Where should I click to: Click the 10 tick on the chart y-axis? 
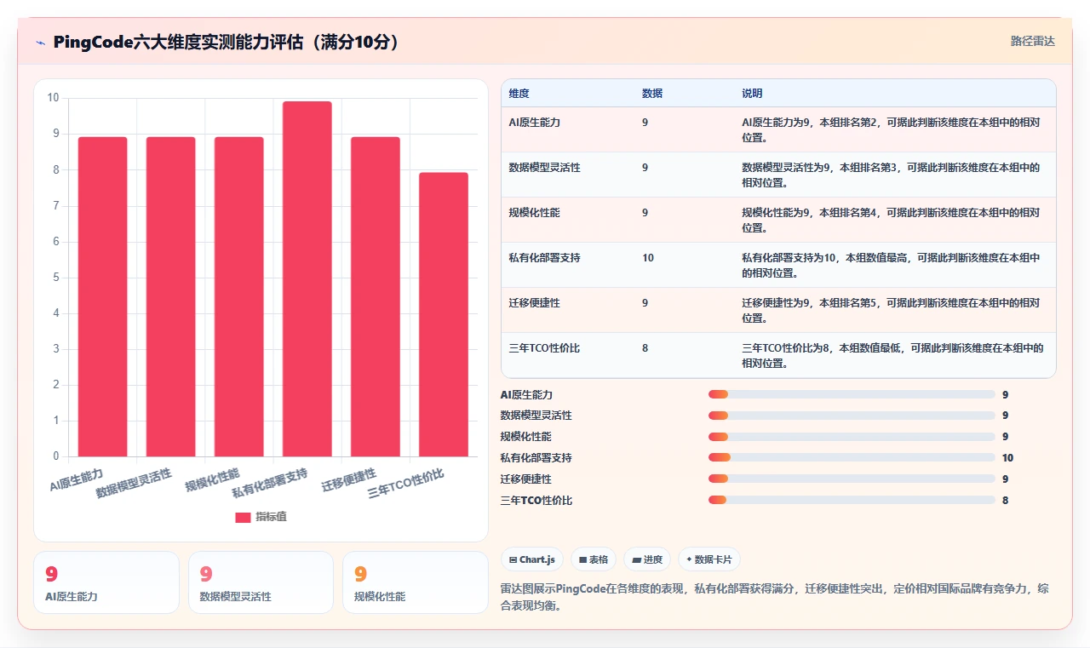point(54,98)
